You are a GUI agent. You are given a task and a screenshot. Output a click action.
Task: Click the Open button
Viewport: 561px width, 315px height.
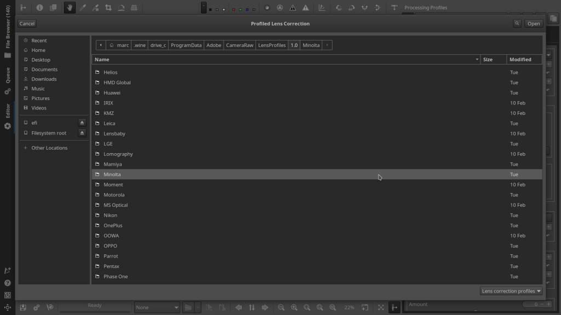click(x=534, y=24)
